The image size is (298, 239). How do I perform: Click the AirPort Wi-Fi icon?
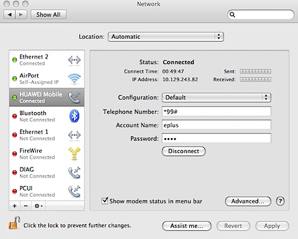74,78
